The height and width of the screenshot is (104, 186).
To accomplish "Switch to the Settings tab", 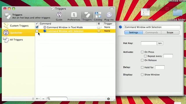I will coord(134,32).
